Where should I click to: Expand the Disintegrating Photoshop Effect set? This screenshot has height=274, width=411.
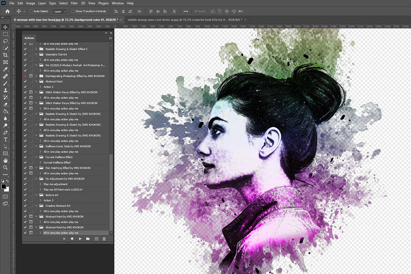click(36, 76)
